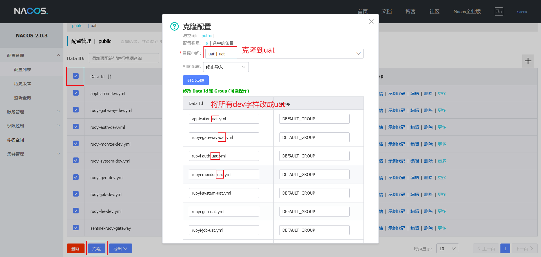Click the ruoyi-gateway-uat.yml Data Id field

(224, 137)
